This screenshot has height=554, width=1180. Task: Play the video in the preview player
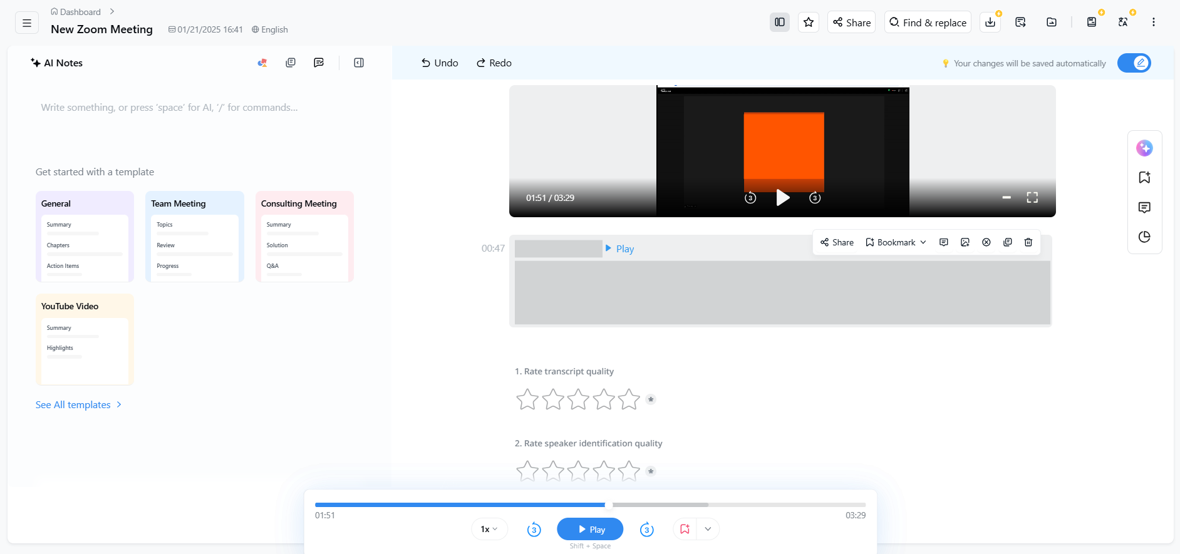783,198
